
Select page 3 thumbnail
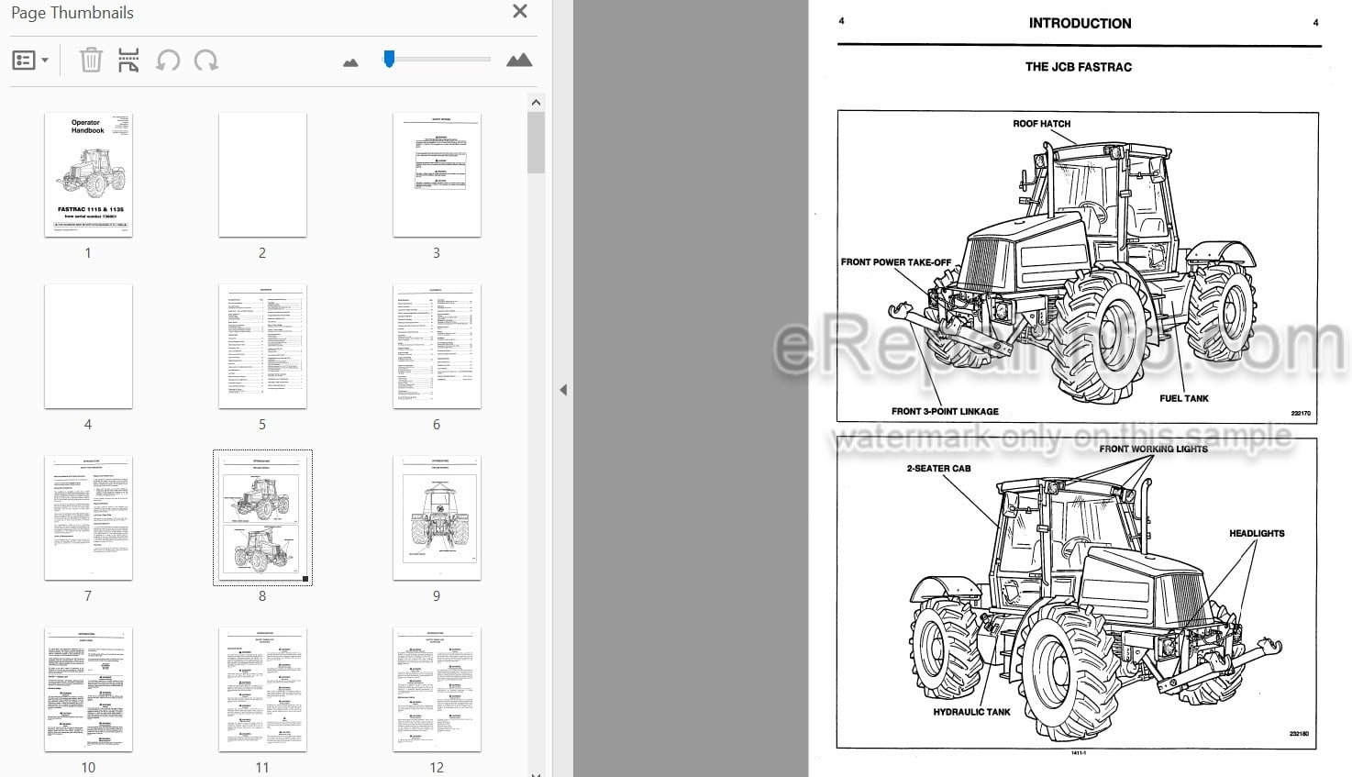coord(437,175)
